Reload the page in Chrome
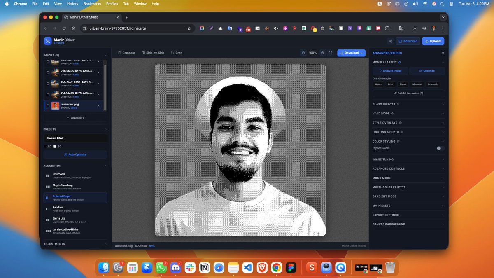 coord(64,28)
